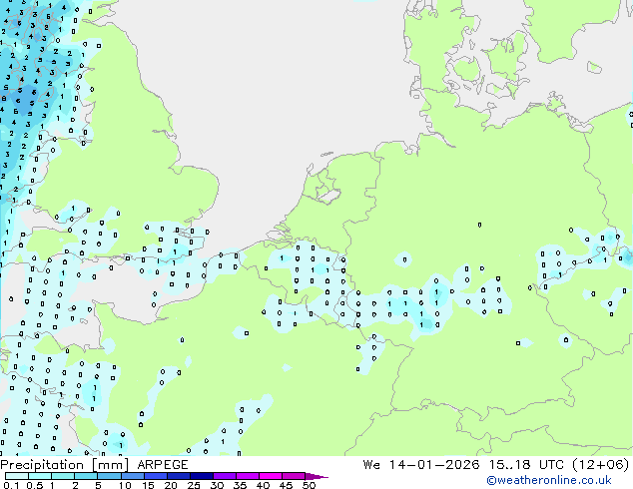Pick the 15–20 mm legend swatch
The image size is (633, 489).
pos(156,476)
